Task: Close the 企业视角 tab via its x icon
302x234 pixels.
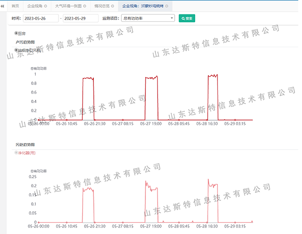Action: [x=46, y=6]
